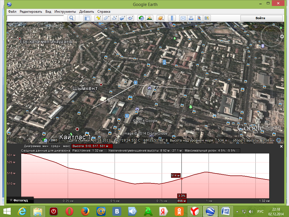Click the Кайтпас 1 place label
The image size is (289, 217).
click(75, 137)
